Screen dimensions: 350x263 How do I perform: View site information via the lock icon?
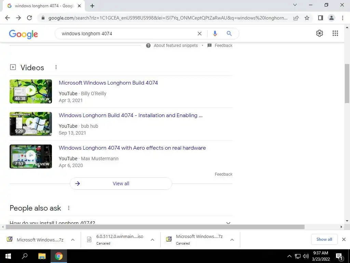click(x=43, y=18)
